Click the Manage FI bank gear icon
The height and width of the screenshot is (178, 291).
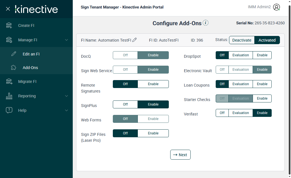(9, 40)
